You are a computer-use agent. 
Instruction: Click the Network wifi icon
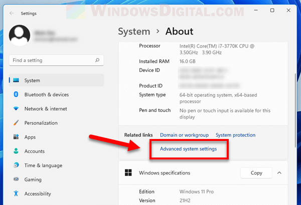tap(16, 108)
